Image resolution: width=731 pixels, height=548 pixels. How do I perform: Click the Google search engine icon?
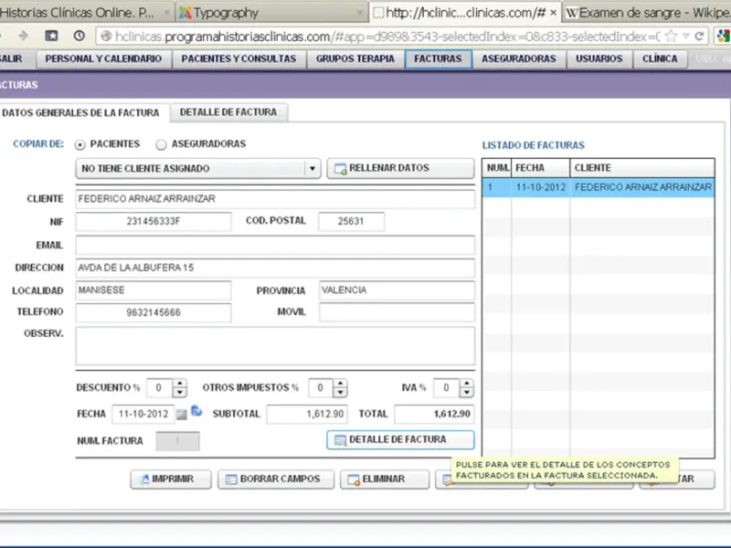pos(724,36)
